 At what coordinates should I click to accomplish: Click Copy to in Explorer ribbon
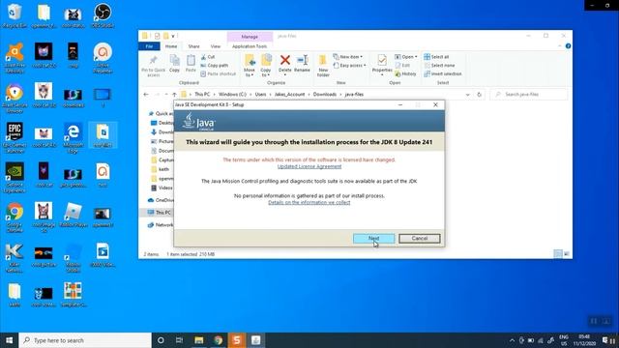tap(266, 66)
